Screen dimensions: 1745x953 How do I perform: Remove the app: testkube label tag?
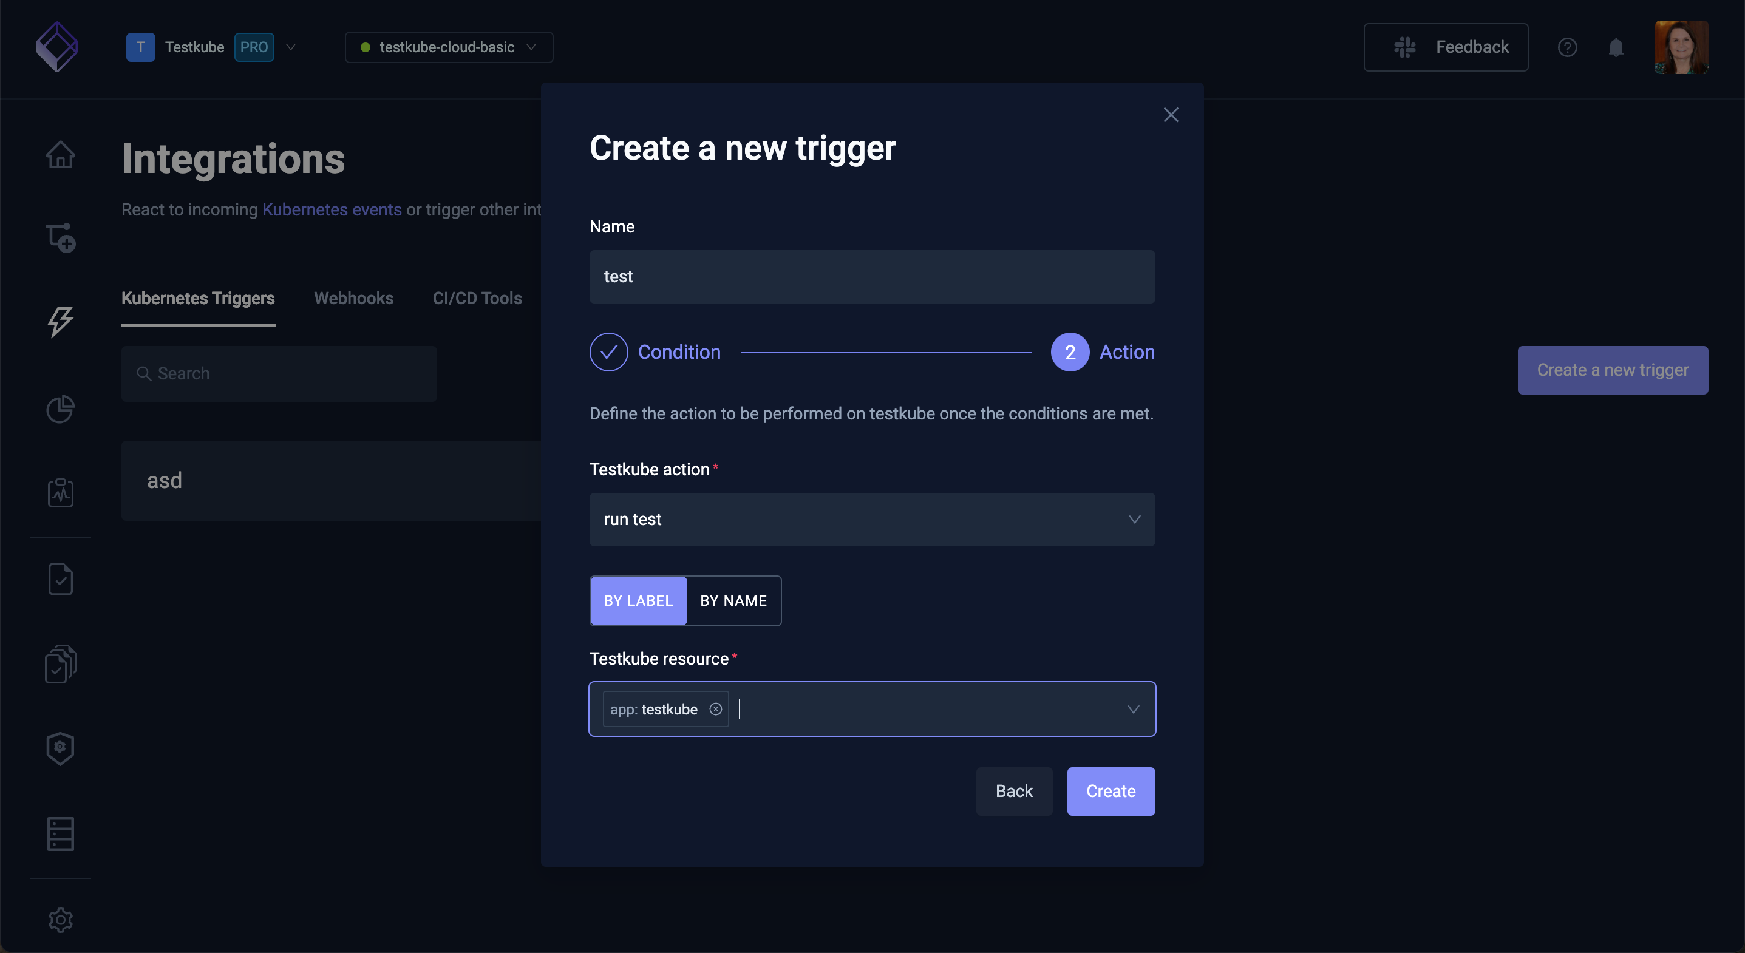(x=715, y=709)
